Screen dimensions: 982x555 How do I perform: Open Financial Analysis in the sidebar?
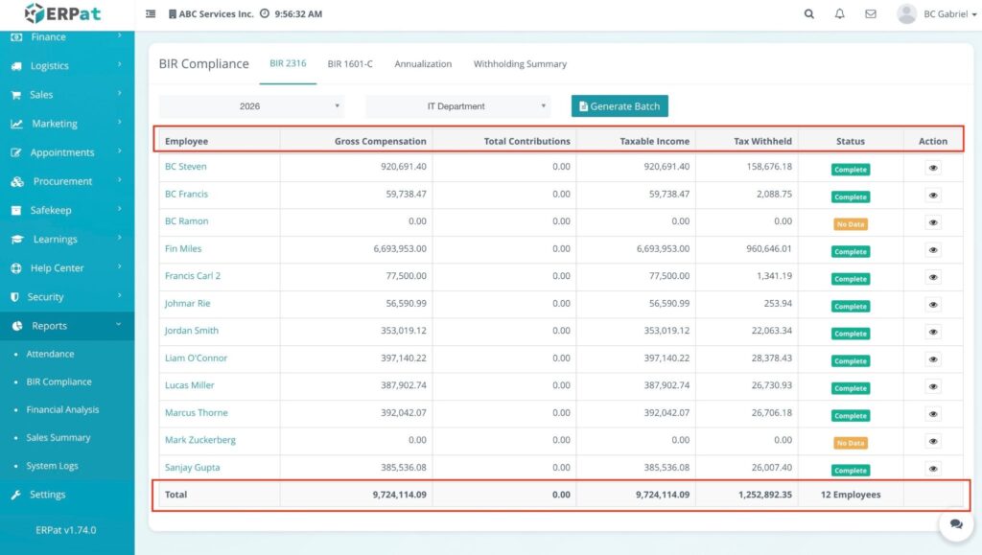[x=62, y=409]
